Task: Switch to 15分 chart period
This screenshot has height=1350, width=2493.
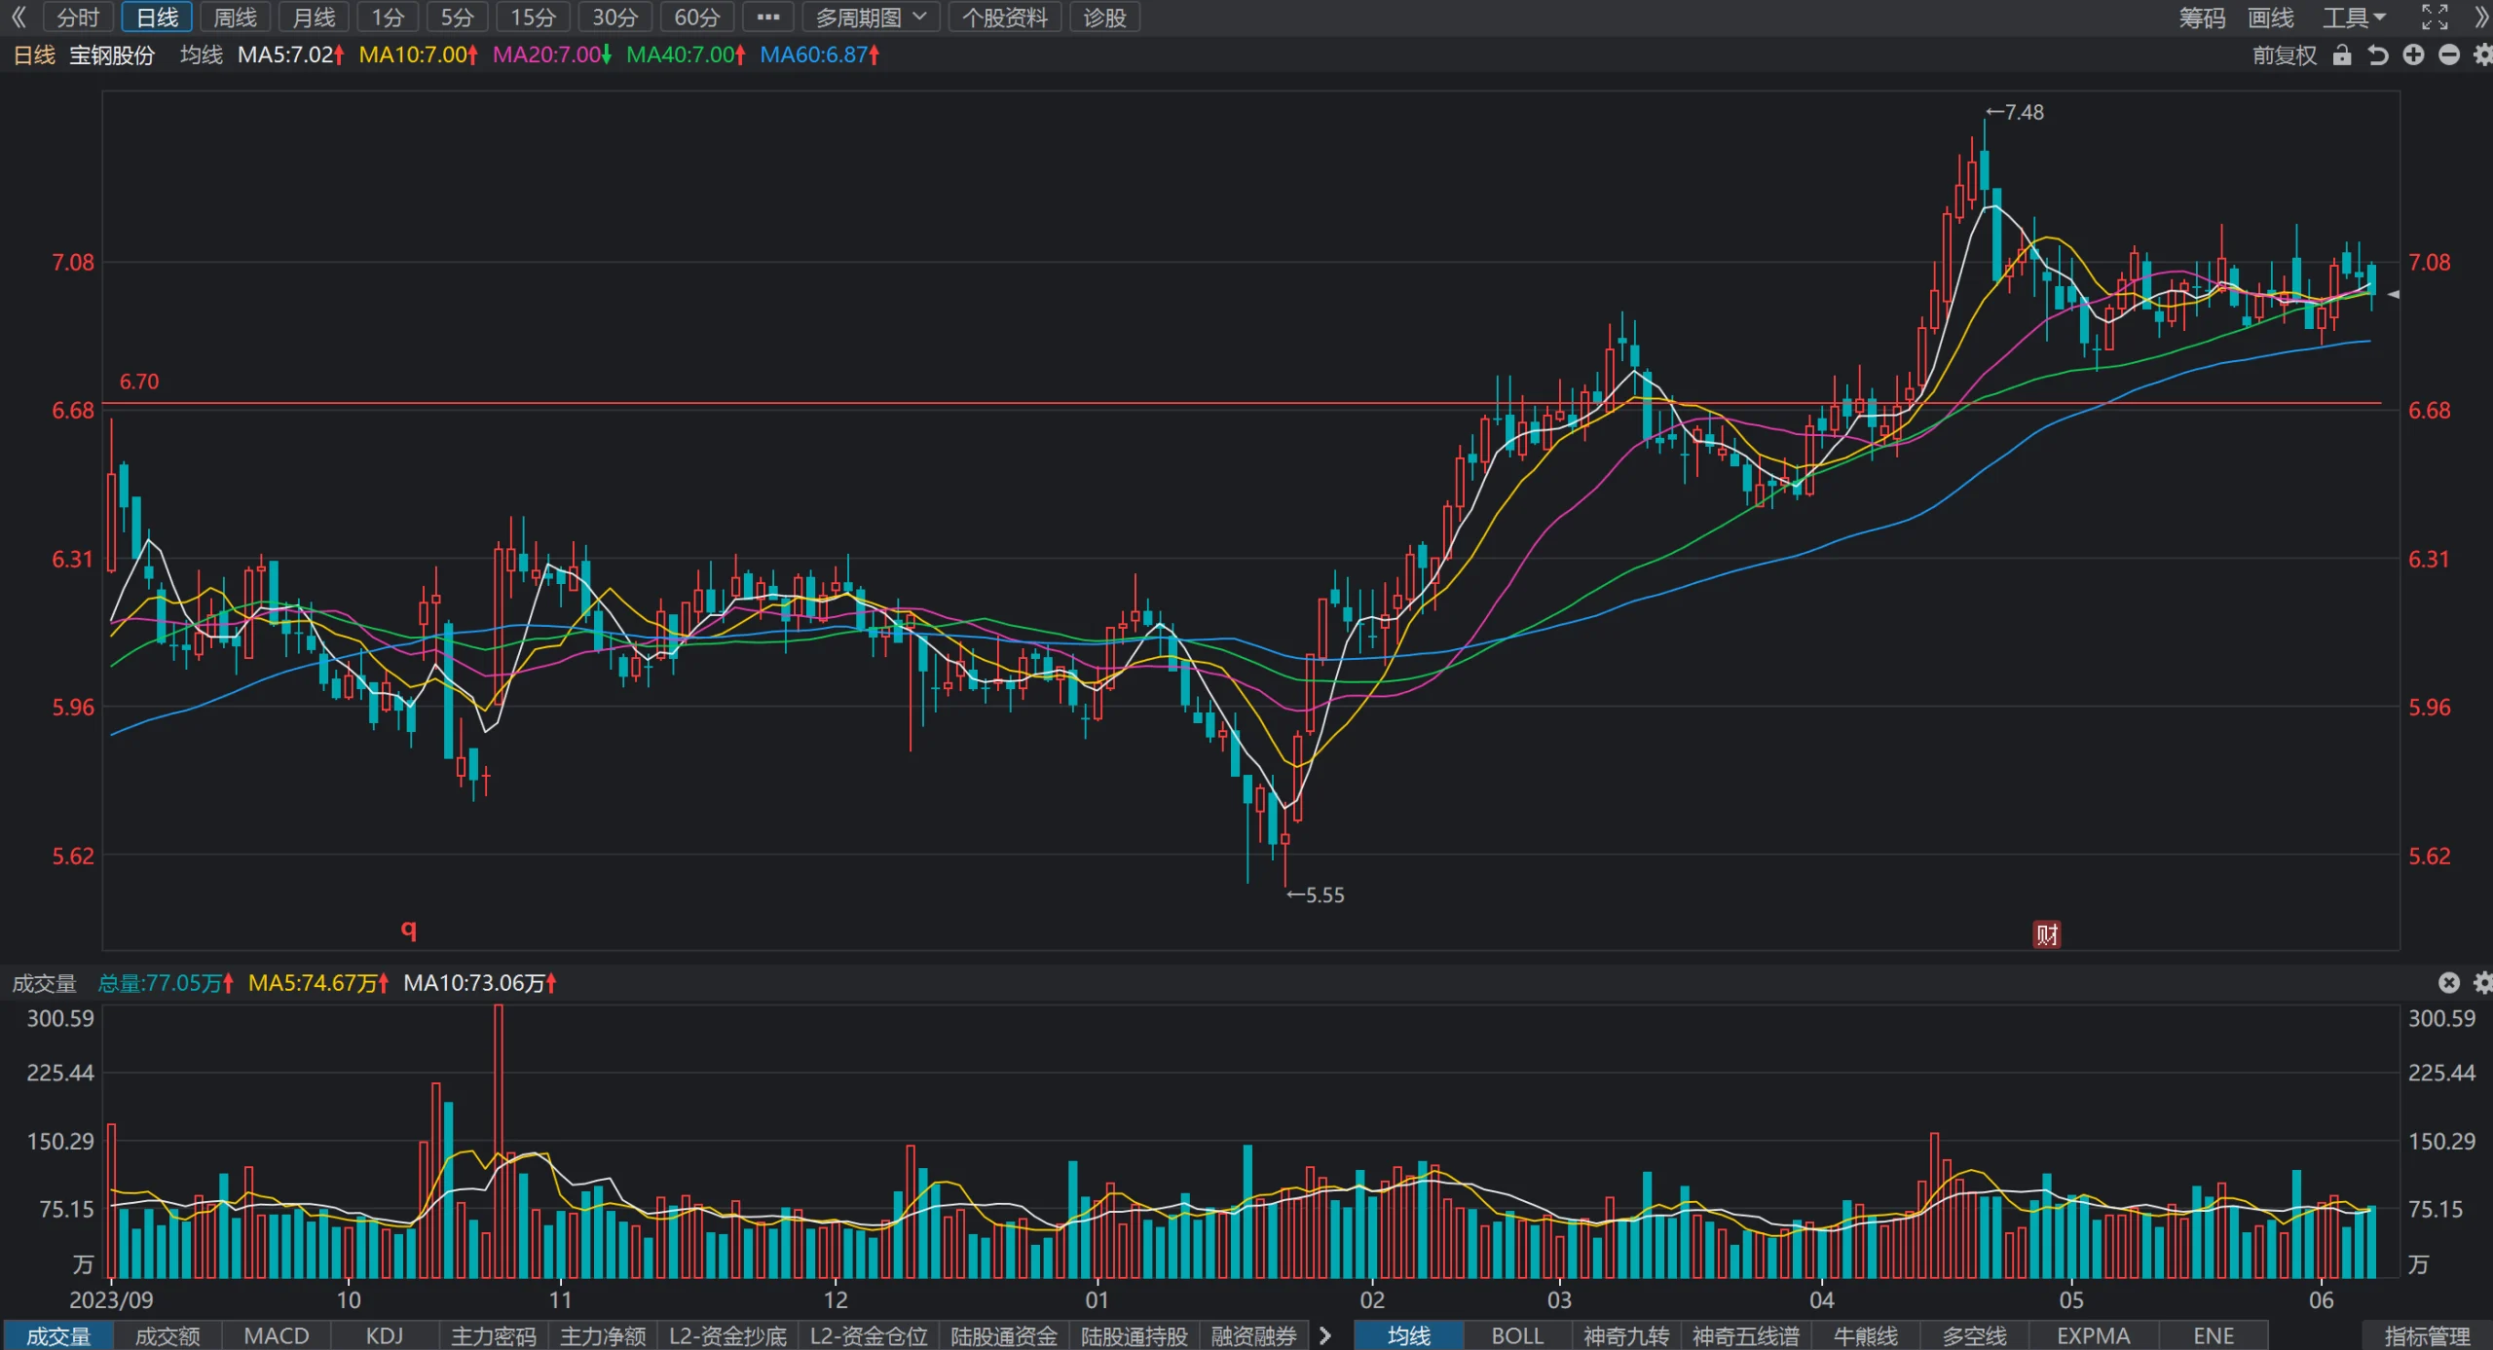Action: click(x=533, y=18)
